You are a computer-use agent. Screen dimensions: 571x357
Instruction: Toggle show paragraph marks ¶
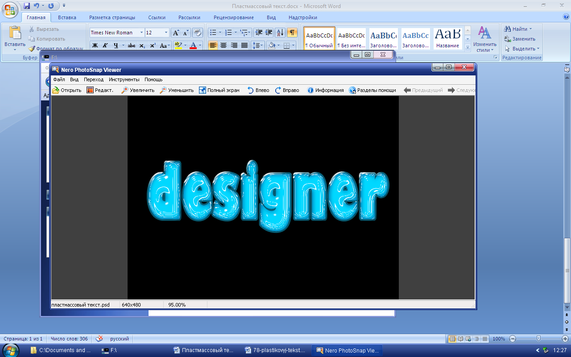(292, 33)
